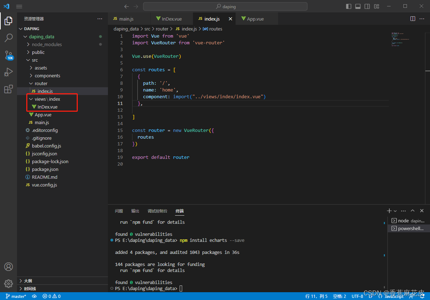Open babel.config.js in the file tree

62,146
